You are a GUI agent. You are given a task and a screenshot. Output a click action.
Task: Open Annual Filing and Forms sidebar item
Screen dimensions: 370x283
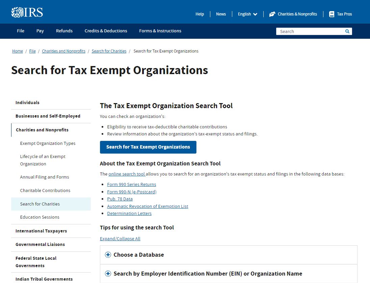click(45, 177)
